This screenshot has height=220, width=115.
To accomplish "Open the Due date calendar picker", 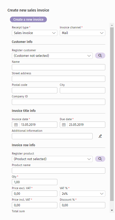I will click(64, 124).
